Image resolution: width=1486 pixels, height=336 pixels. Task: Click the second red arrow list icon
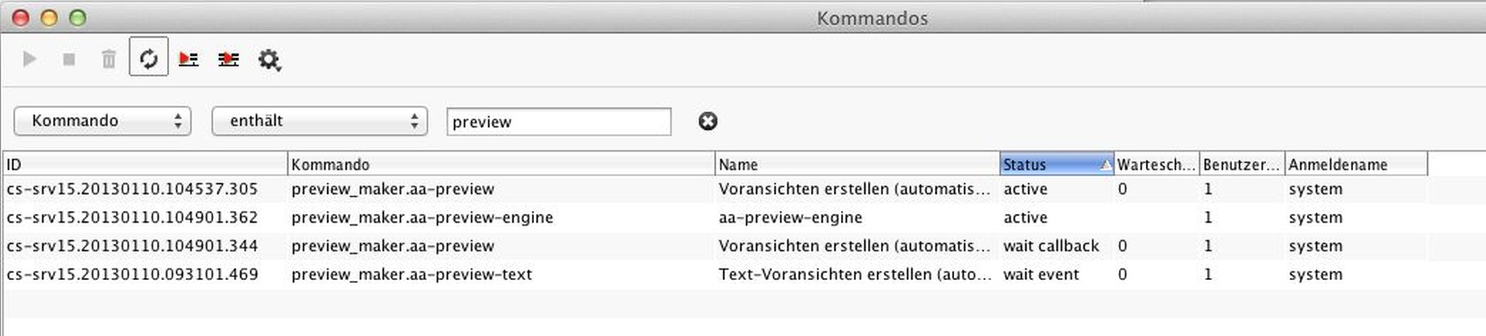229,59
